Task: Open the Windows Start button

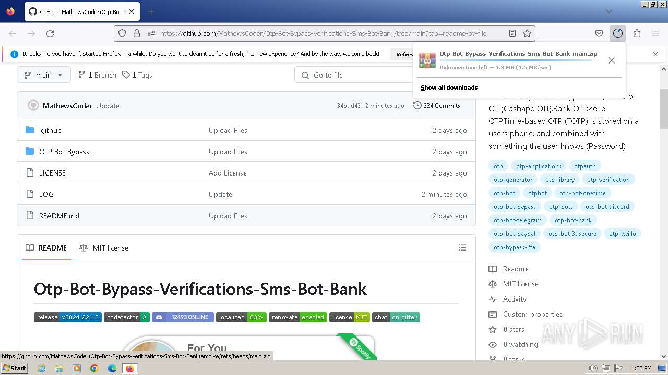Action: click(15, 368)
